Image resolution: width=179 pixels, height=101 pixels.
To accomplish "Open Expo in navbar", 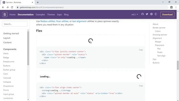I will 60,15.
